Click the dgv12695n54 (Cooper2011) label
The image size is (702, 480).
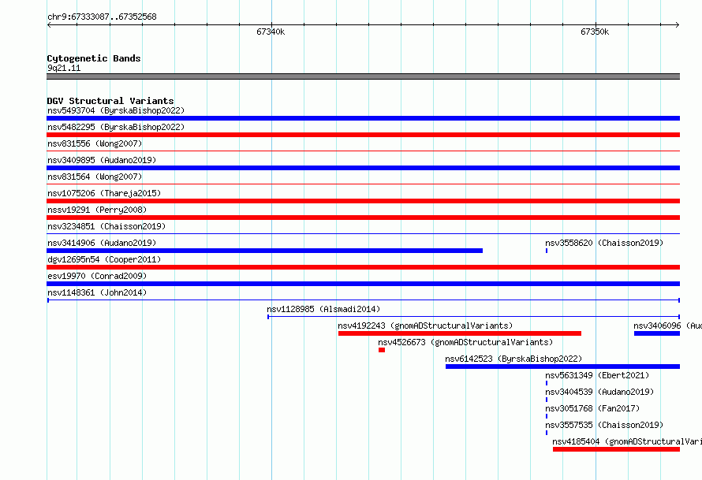coord(104,259)
